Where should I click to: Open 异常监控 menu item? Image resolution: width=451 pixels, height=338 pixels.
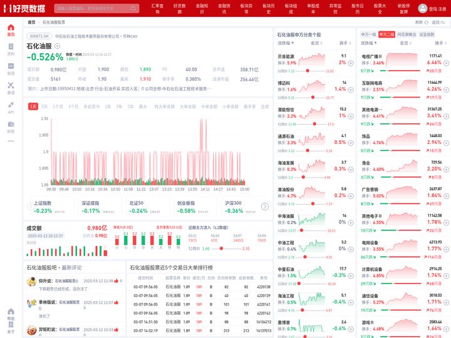pos(335,9)
